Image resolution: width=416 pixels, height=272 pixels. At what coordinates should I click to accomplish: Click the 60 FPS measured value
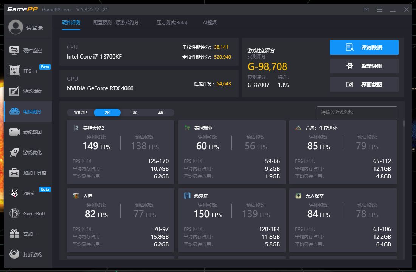(x=208, y=146)
